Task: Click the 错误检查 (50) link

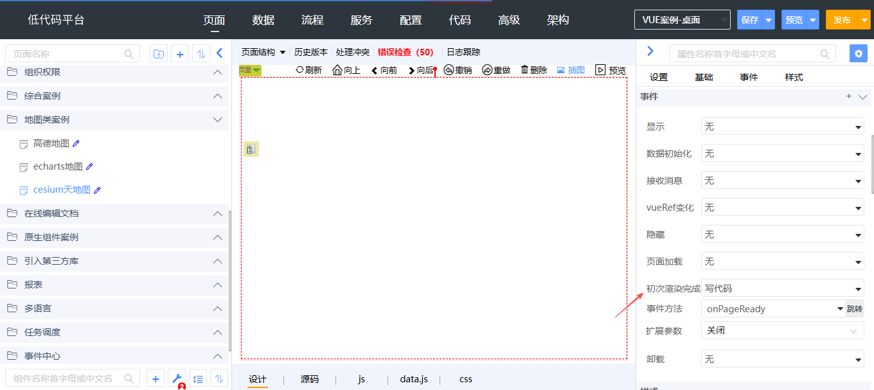Action: (406, 52)
